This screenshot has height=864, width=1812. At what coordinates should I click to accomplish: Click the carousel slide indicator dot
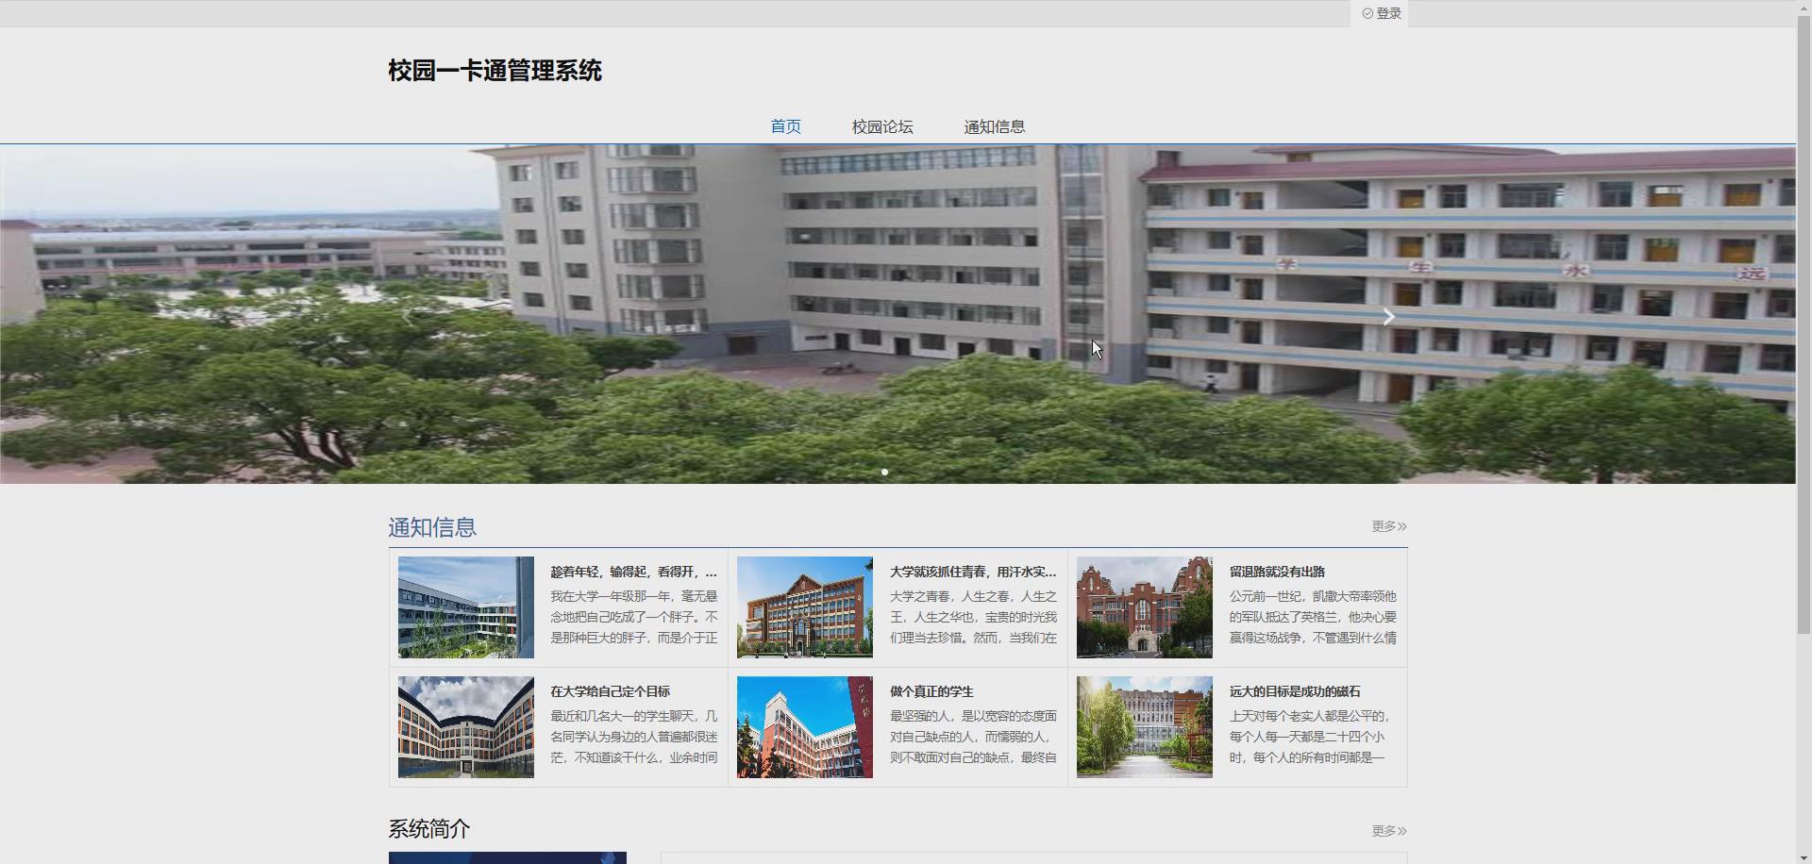[x=884, y=472]
